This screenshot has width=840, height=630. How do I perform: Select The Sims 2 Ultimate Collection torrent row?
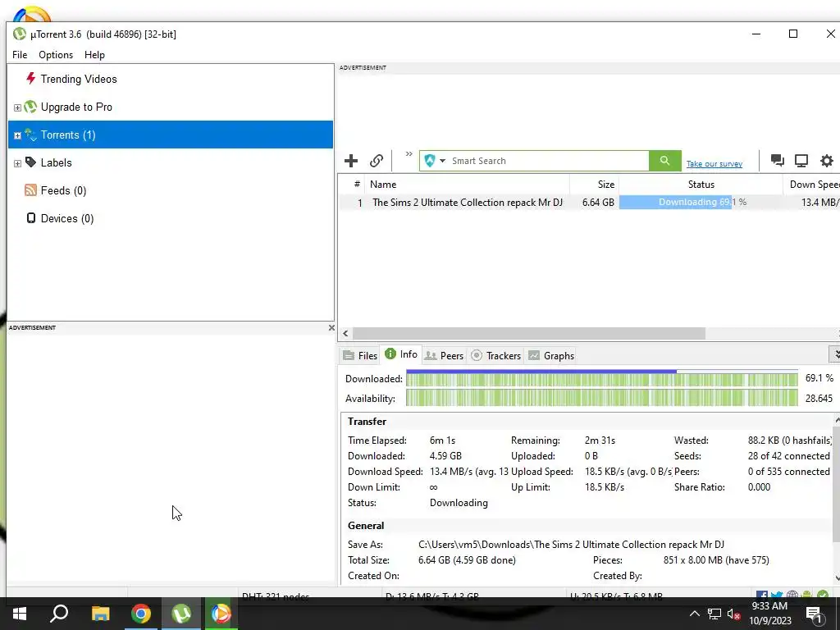pos(589,203)
